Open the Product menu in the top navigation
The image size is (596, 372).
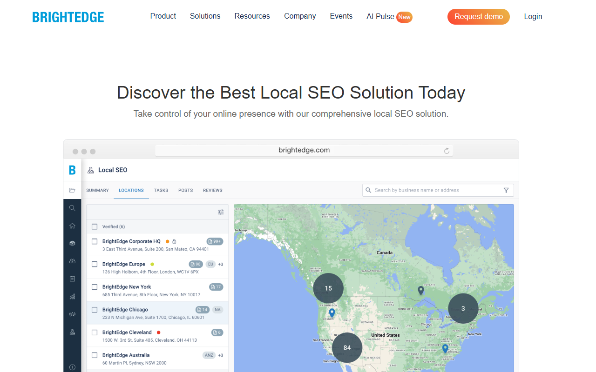pos(163,16)
